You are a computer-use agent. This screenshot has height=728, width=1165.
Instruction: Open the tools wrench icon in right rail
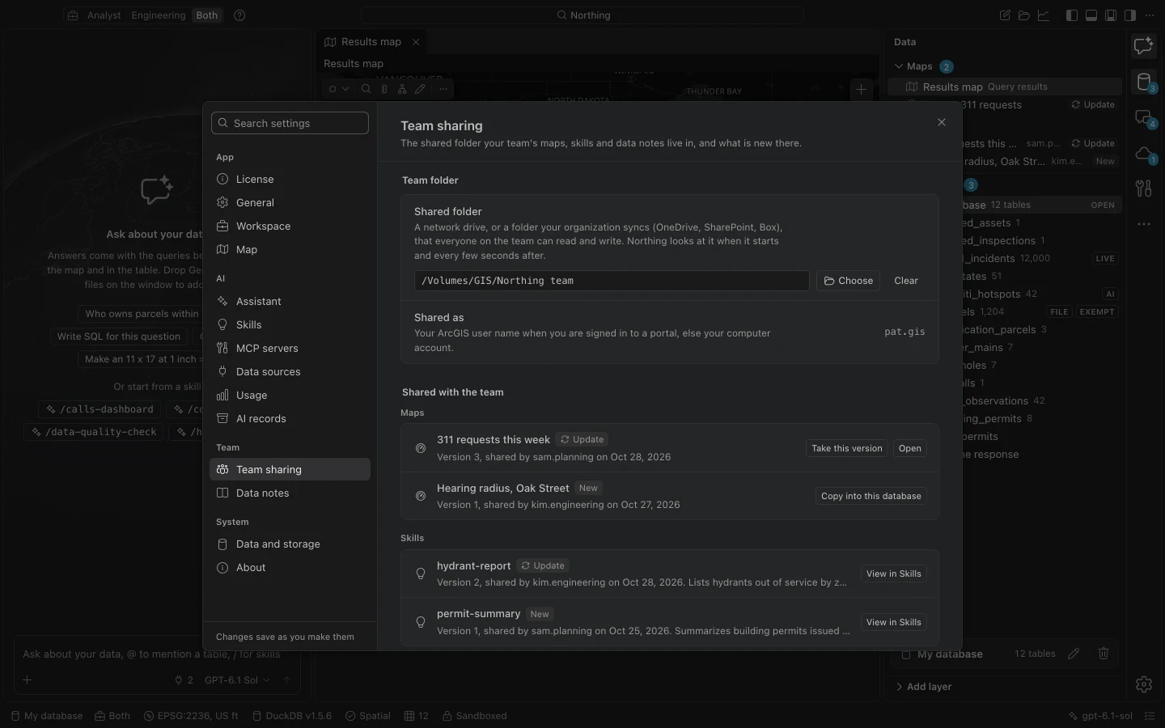[1143, 188]
